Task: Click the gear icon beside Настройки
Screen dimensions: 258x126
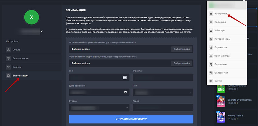Action: (211, 14)
